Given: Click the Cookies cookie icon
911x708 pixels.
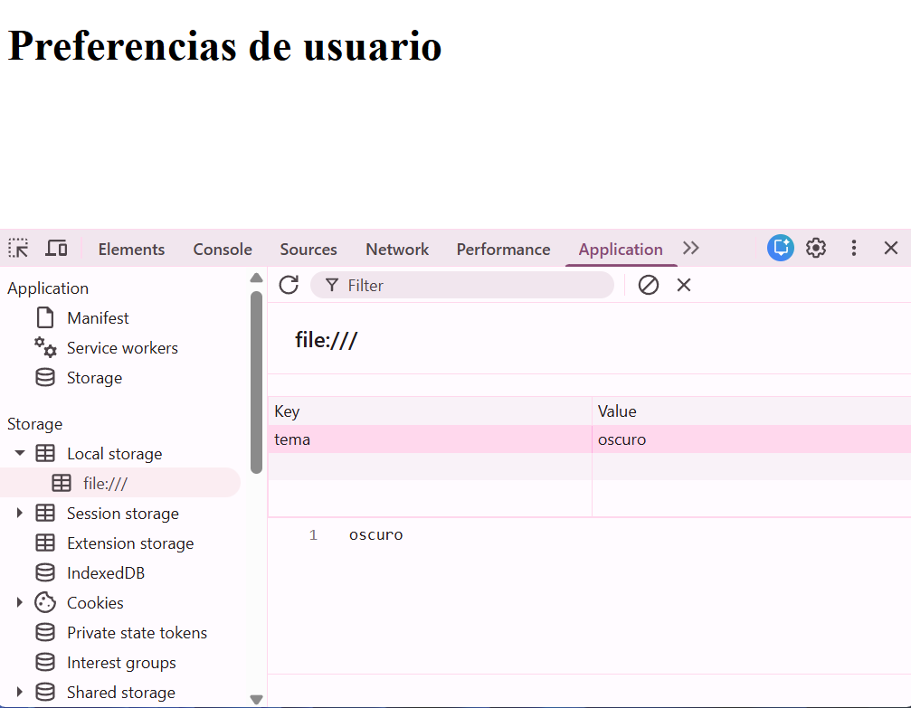Looking at the screenshot, I should (x=44, y=602).
